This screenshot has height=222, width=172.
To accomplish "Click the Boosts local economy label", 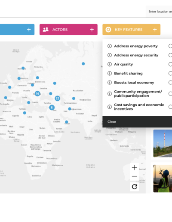I will pyautogui.click(x=134, y=83).
